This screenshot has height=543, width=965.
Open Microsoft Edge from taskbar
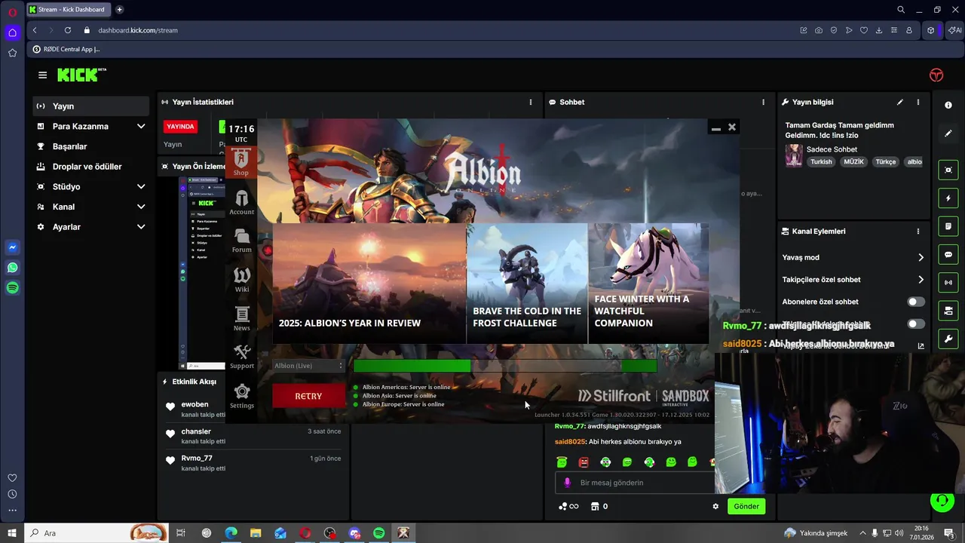(x=231, y=533)
